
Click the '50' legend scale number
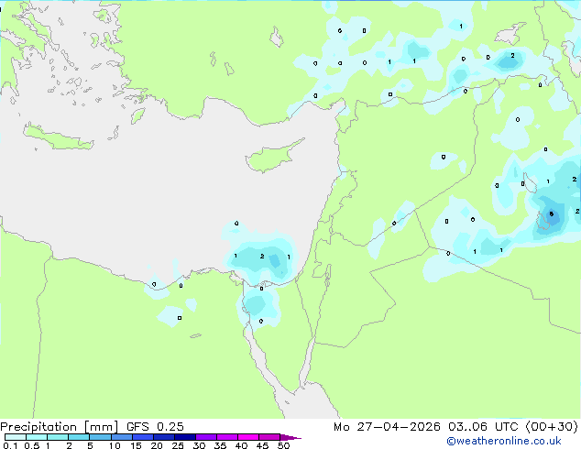[x=283, y=445]
